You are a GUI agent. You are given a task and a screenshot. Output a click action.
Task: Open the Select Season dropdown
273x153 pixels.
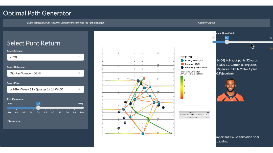point(45,57)
